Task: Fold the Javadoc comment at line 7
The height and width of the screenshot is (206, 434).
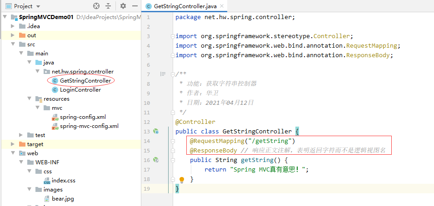Action: 173,74
